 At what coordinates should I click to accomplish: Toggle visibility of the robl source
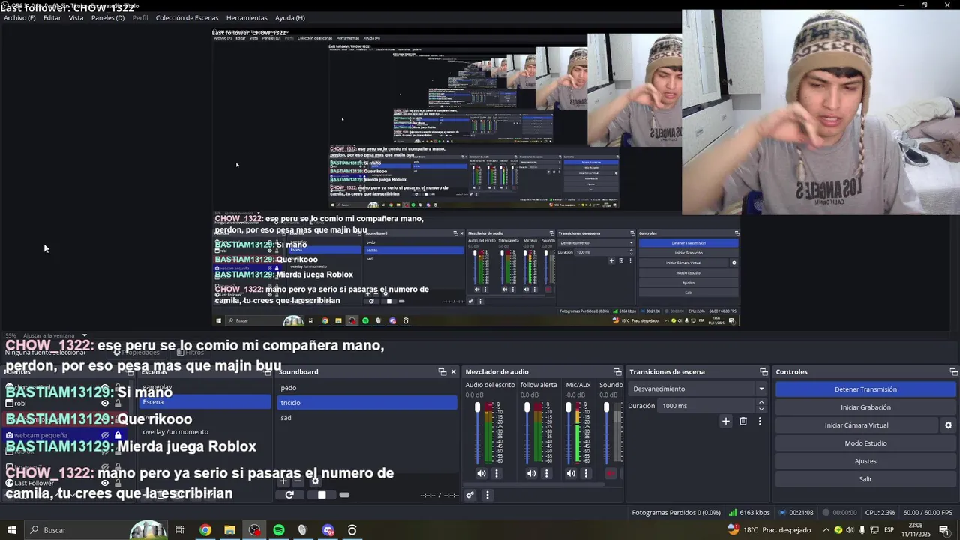click(x=105, y=403)
